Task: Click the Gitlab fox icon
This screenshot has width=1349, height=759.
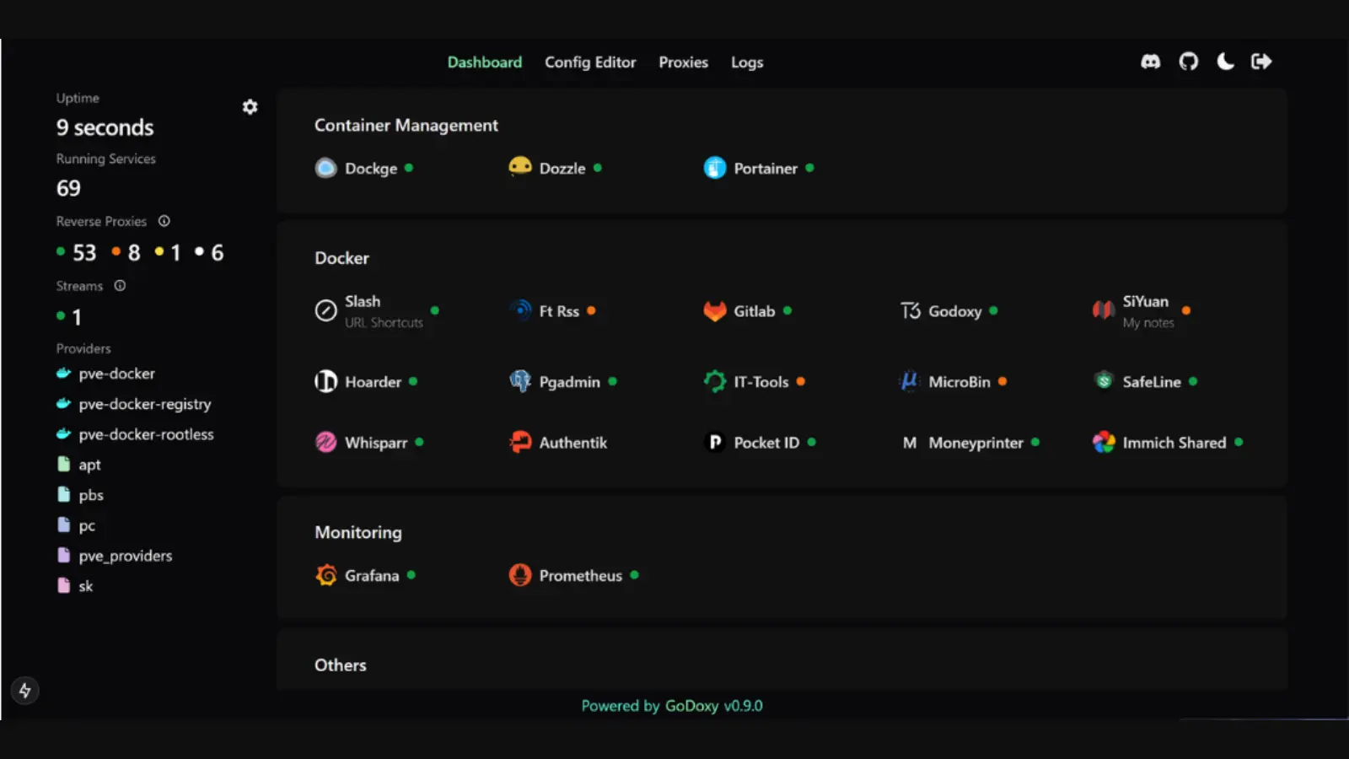Action: click(x=715, y=311)
